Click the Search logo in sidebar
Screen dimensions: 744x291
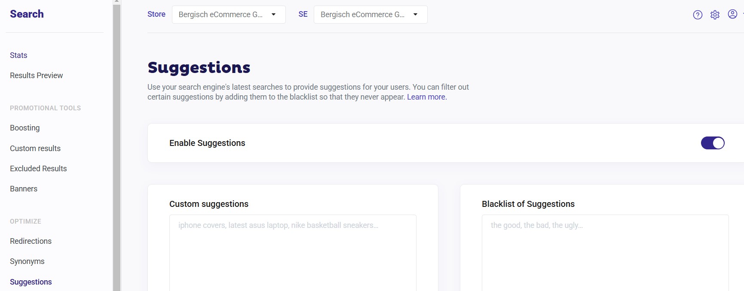point(27,14)
